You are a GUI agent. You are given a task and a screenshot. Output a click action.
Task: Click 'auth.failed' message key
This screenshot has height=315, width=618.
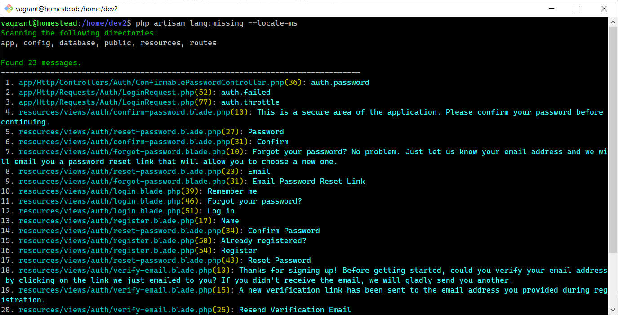click(246, 93)
